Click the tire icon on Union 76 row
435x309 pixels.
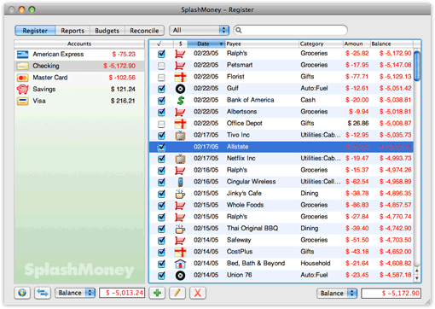pyautogui.click(x=180, y=275)
